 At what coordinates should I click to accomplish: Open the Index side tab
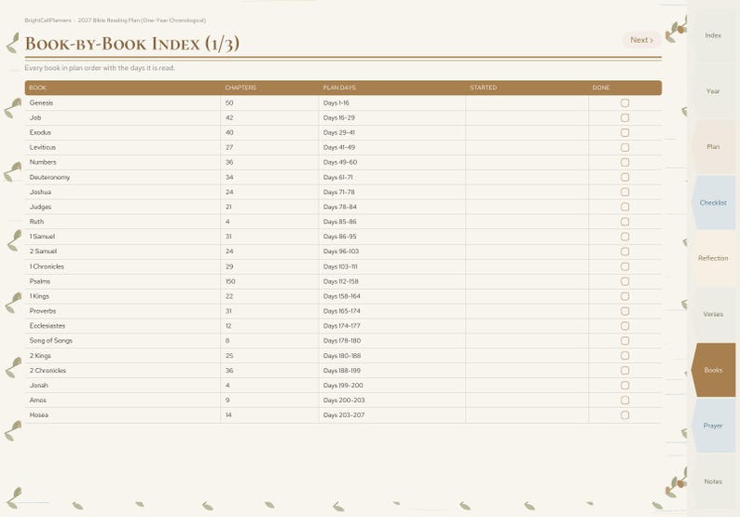coord(713,35)
